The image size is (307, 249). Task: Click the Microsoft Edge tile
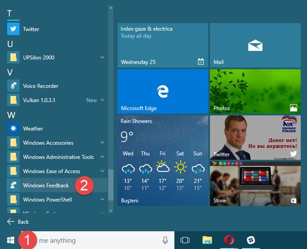pyautogui.click(x=163, y=91)
